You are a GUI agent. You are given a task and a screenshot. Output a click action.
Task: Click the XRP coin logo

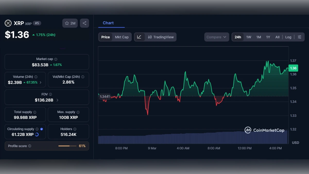pos(8,23)
